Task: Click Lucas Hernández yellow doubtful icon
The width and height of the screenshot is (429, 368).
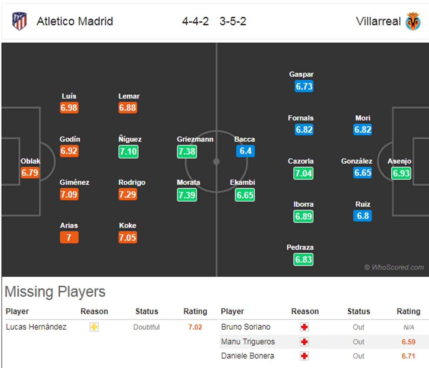Action: tap(94, 327)
